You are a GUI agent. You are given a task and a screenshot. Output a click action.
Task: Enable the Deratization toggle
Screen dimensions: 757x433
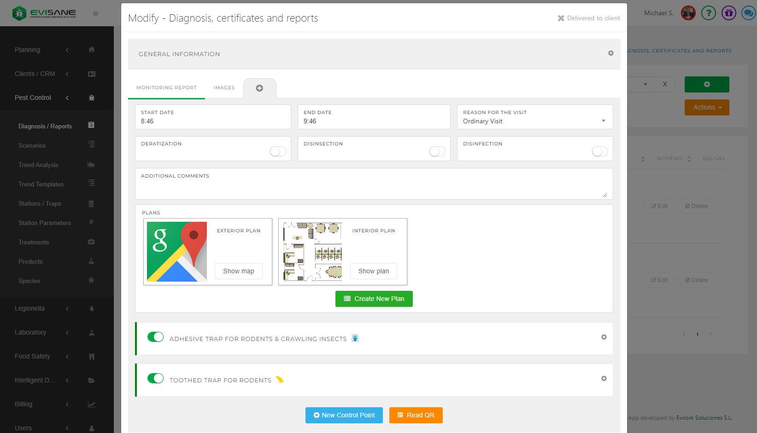[x=278, y=151]
